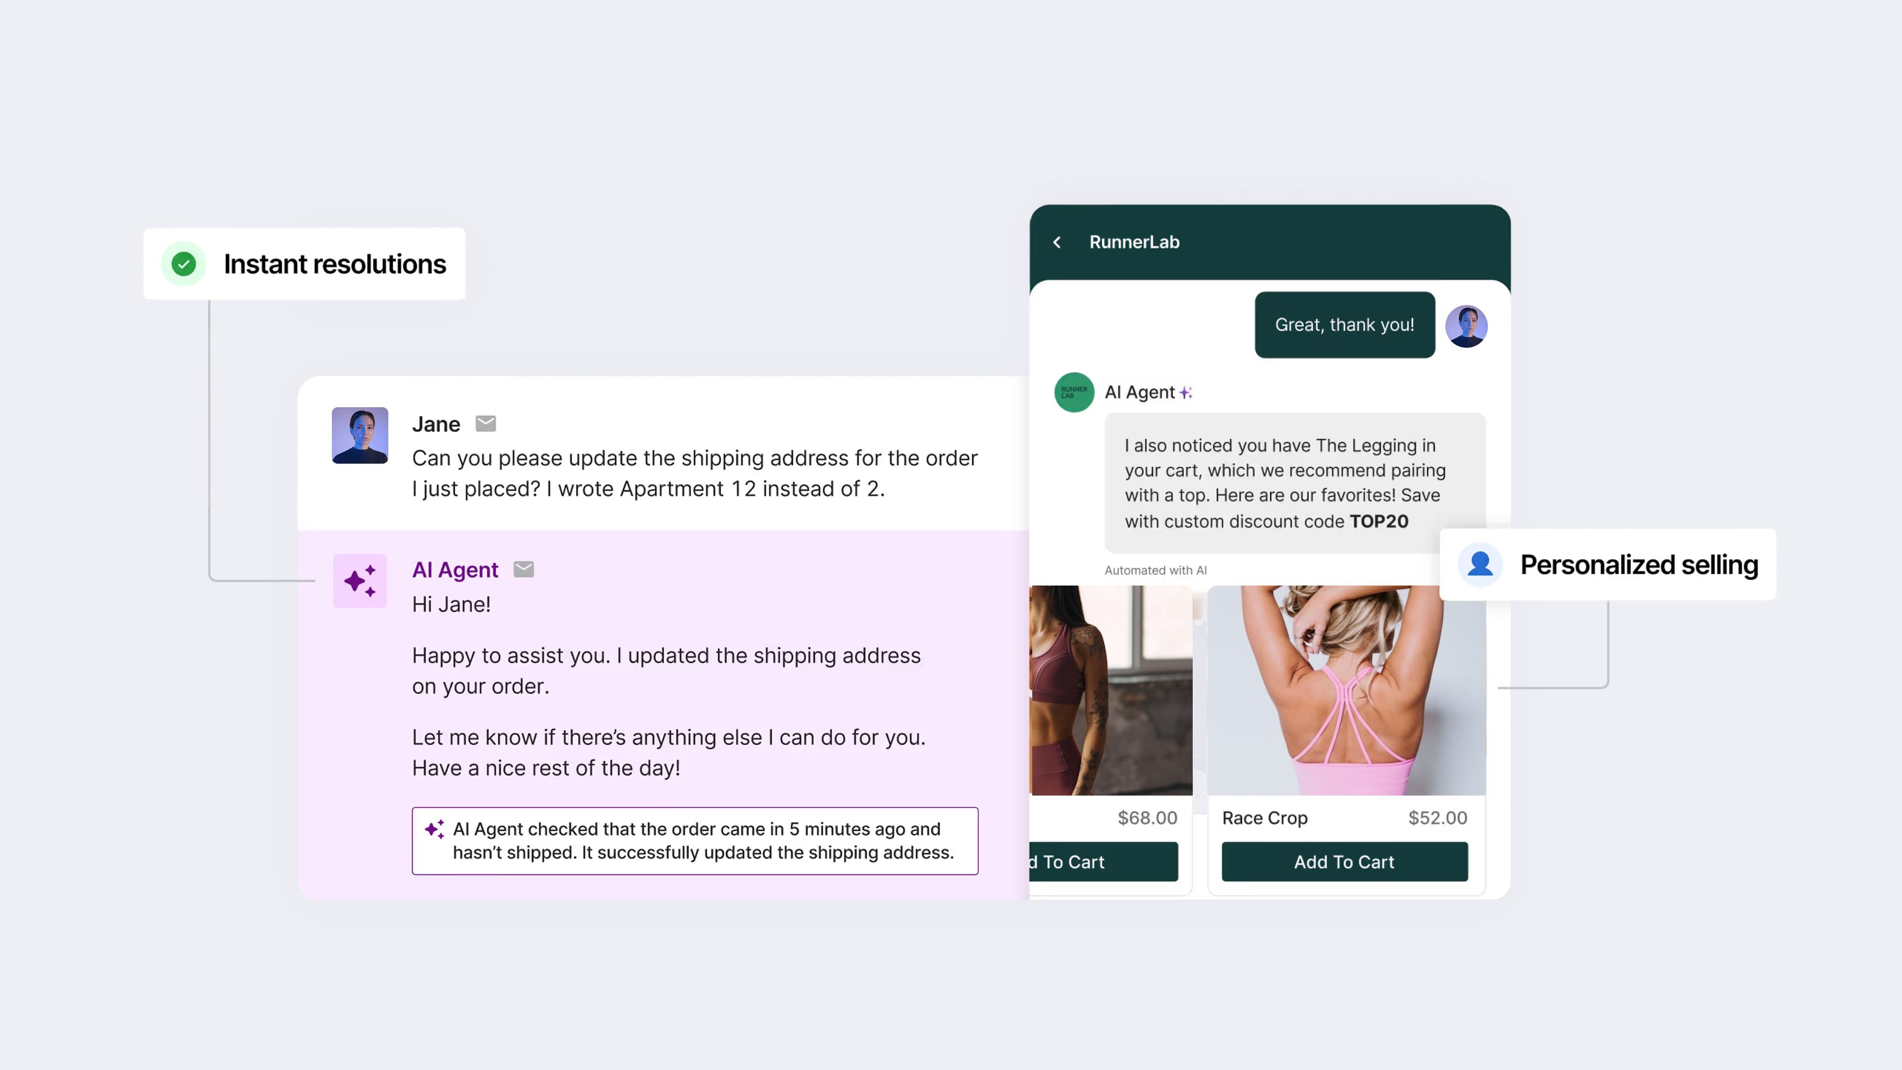Click Jane's profile photo in the ticket

[360, 435]
